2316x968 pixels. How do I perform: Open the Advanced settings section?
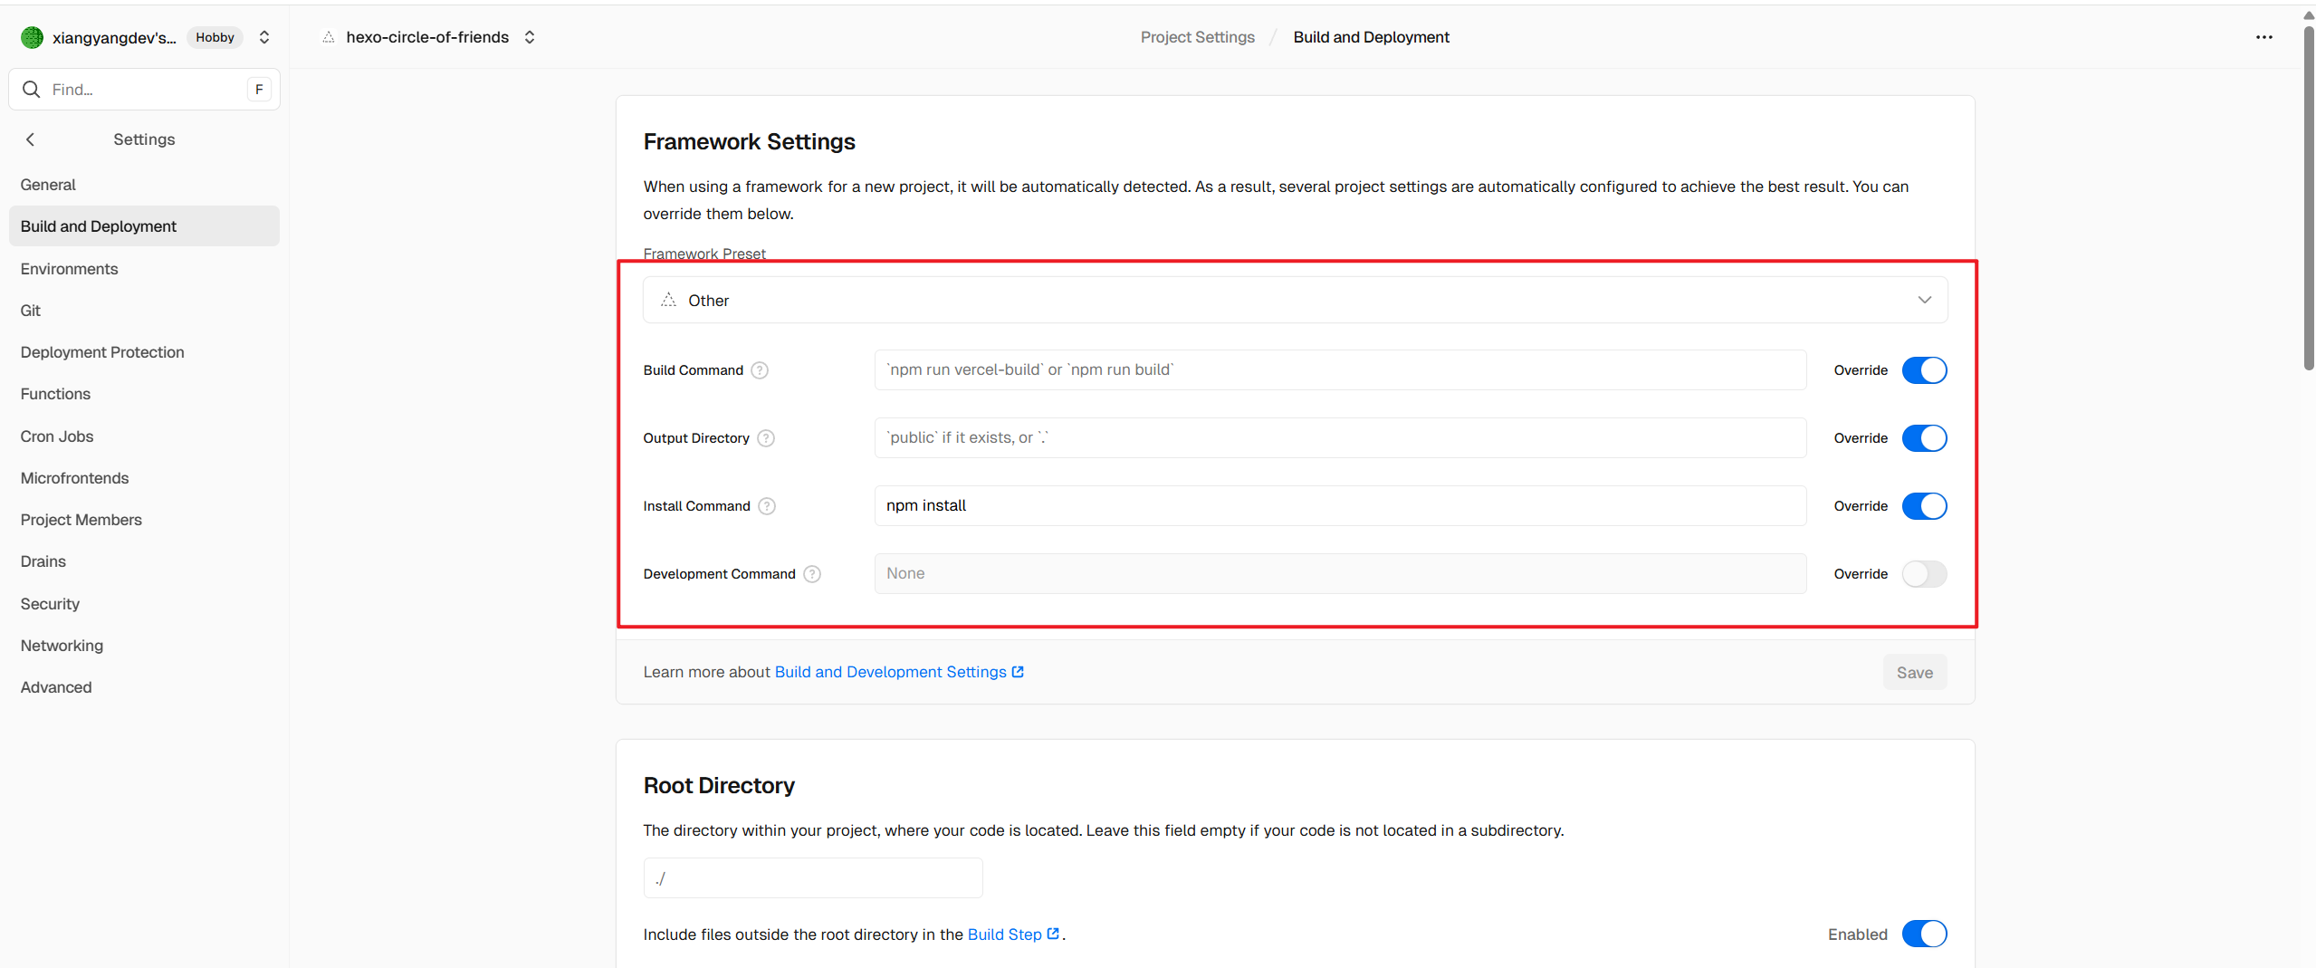tap(144, 687)
